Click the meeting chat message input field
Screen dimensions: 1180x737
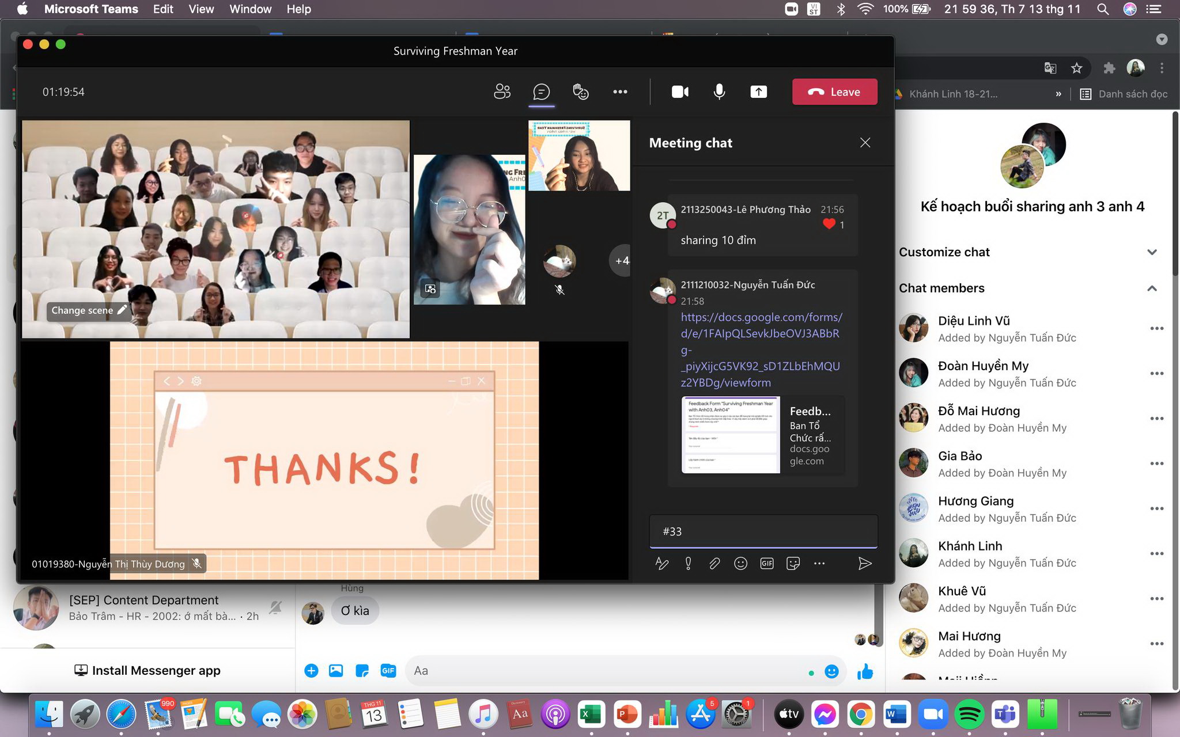click(763, 531)
